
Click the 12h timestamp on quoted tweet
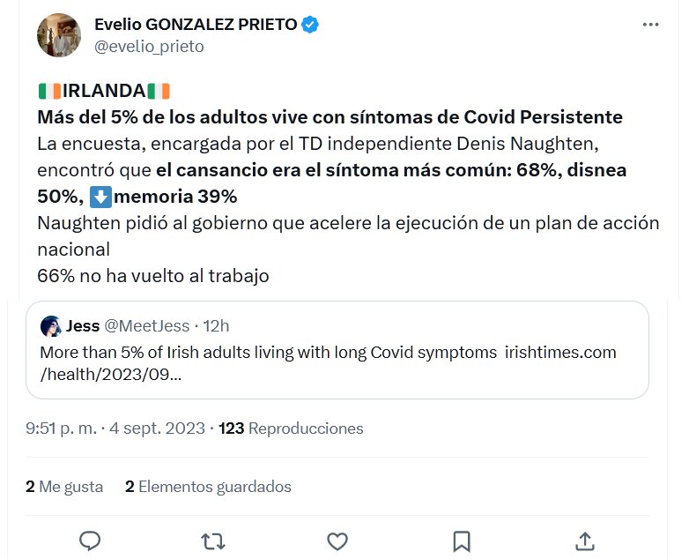click(216, 326)
